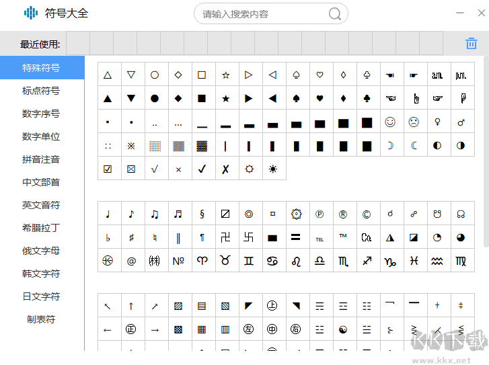Pick the yin yang symbol ☯

pos(343,329)
